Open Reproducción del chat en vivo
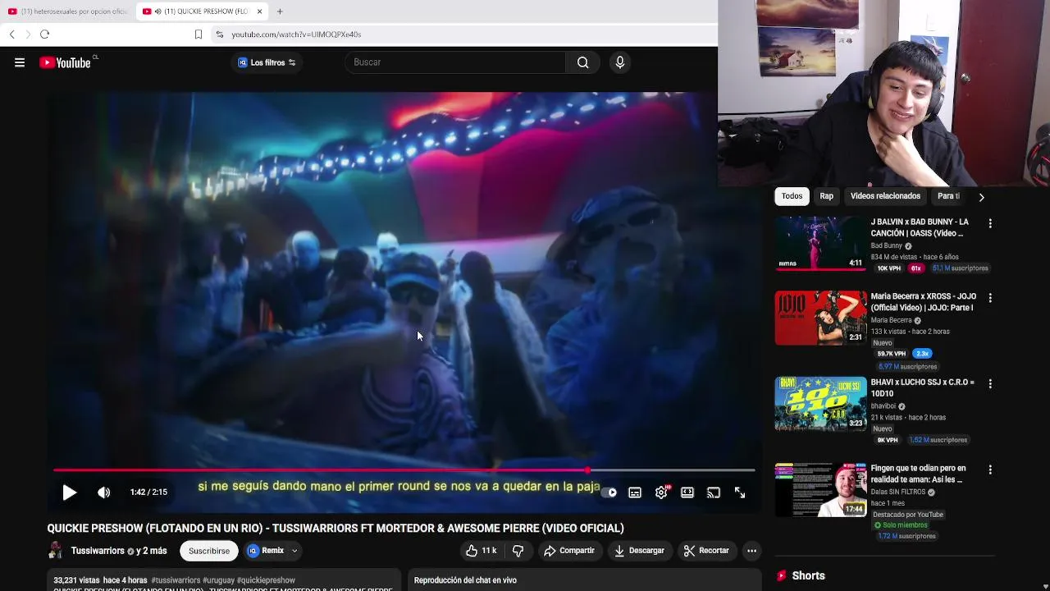 (x=465, y=580)
